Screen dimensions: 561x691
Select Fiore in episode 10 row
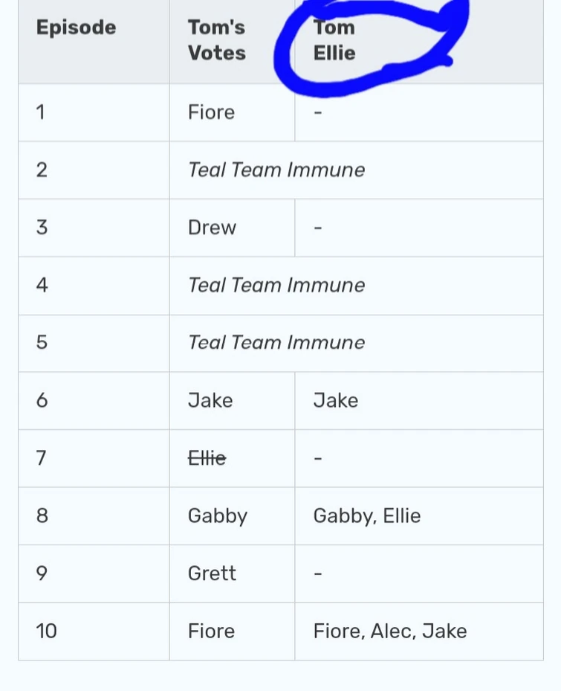point(211,631)
